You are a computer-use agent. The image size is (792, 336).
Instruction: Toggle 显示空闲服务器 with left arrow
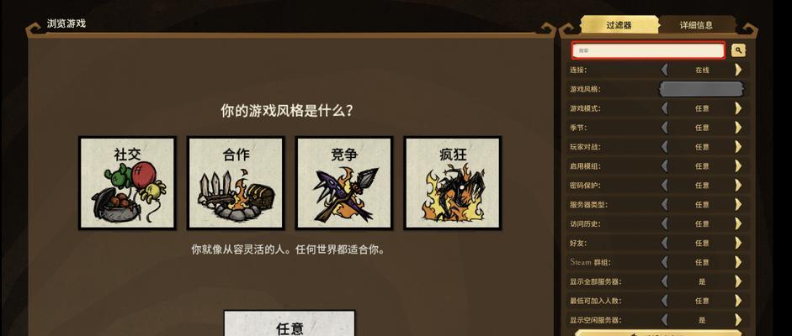(665, 320)
